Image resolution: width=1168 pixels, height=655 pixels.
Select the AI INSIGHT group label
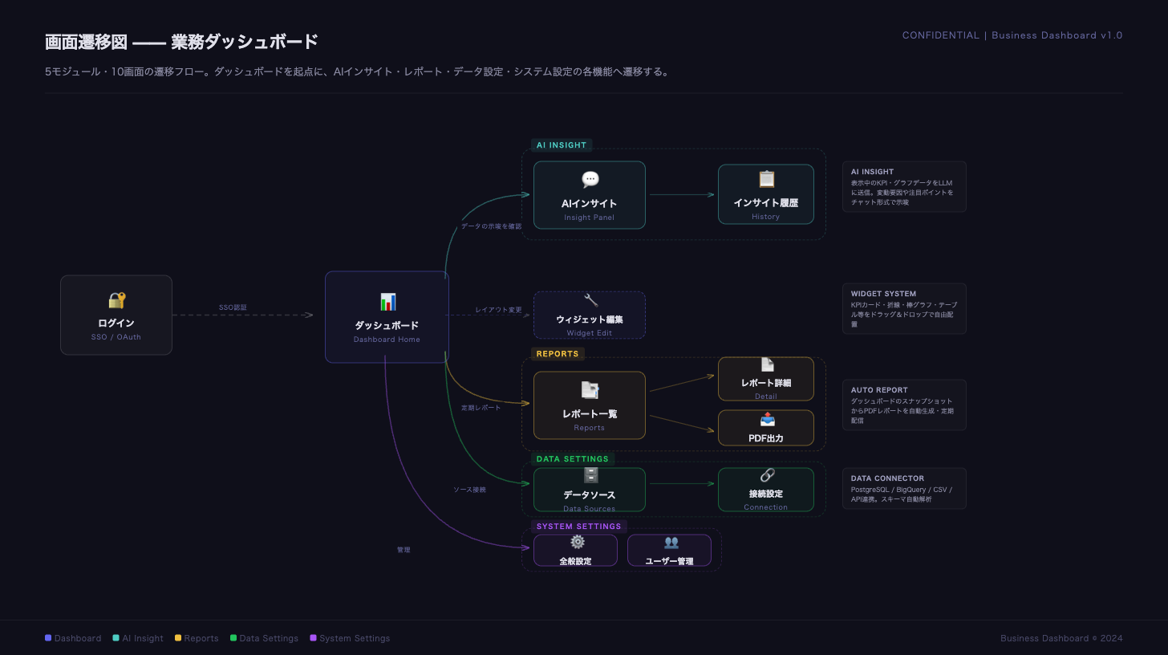pos(562,145)
